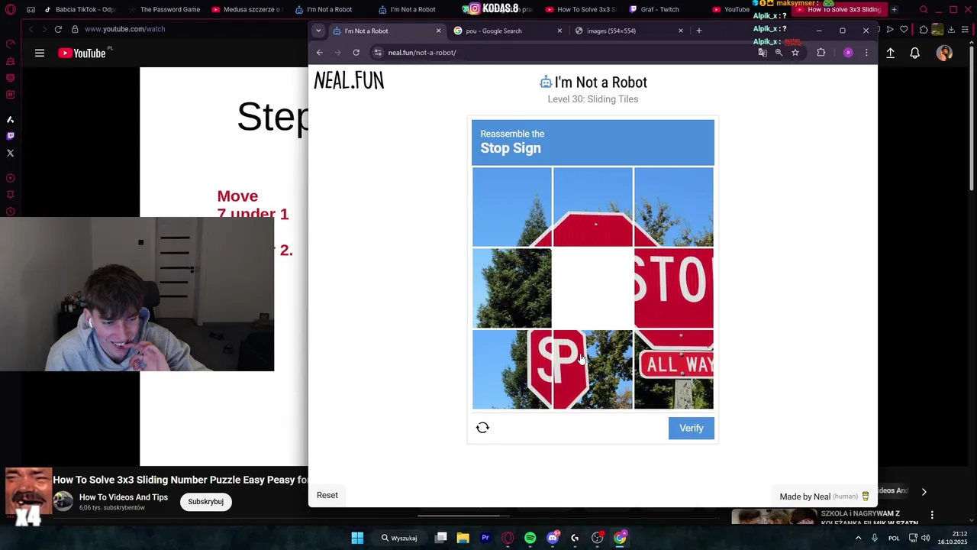
Task: Click the neal.fun address bar
Action: click(565, 53)
